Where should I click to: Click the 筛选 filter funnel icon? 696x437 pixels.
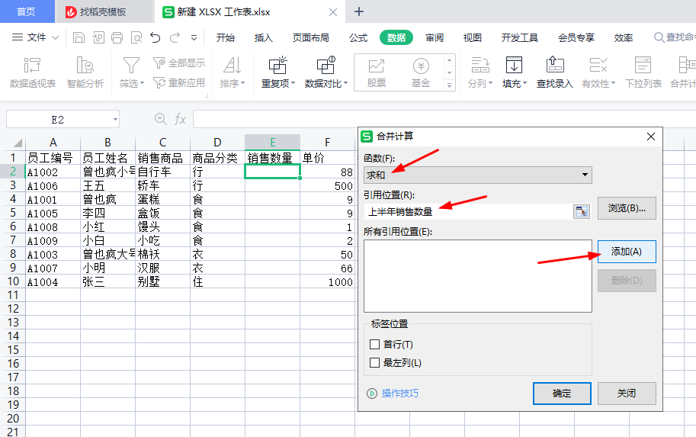pyautogui.click(x=131, y=66)
